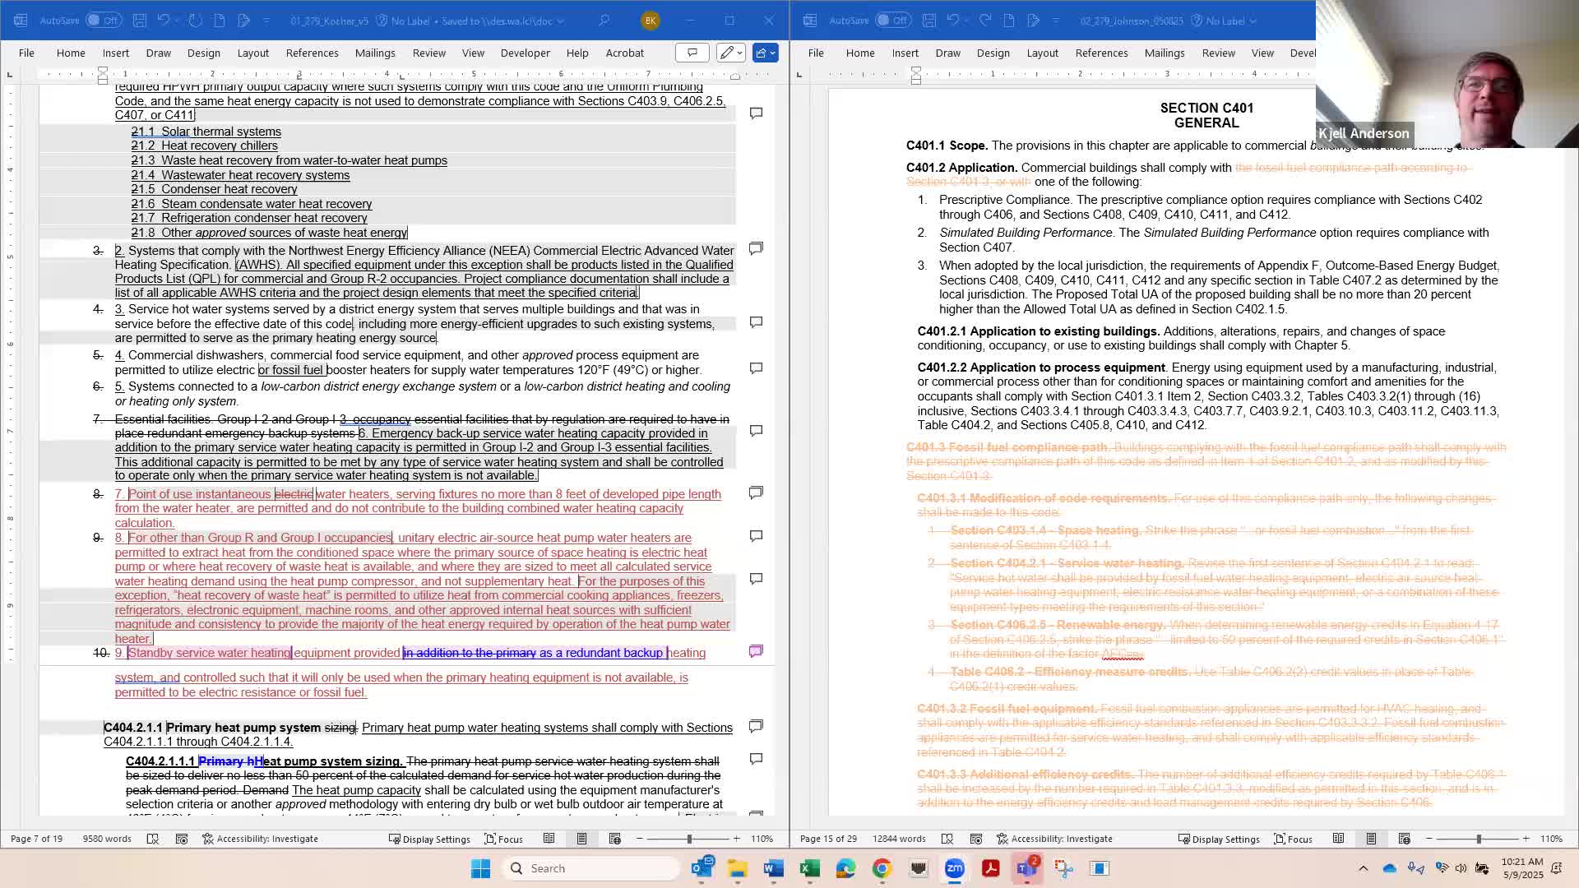1579x888 pixels.
Task: Open Acrobat tab in left Word ribbon
Action: (624, 53)
